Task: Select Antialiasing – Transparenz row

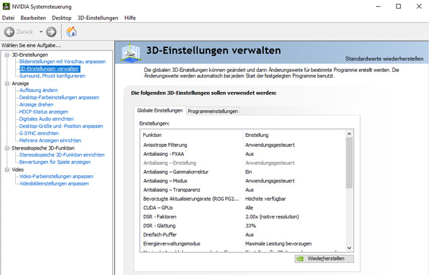Action: 243,190
